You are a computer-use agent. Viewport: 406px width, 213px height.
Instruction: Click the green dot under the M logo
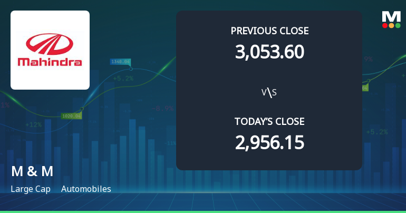coord(397,25)
